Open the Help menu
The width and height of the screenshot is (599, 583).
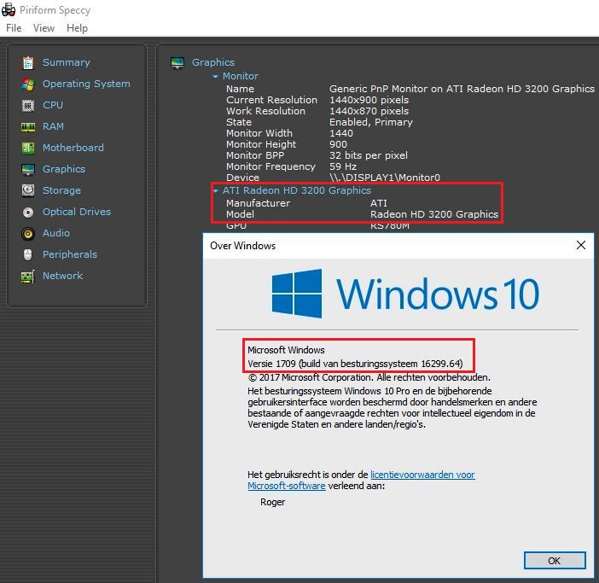click(77, 28)
